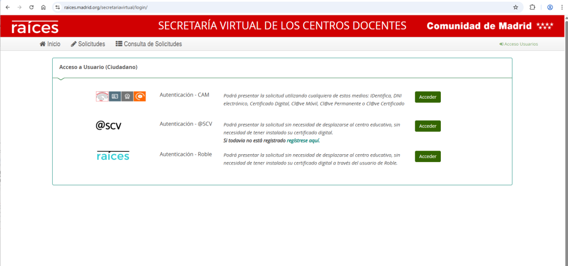Reload the page with the refresh icon
Viewport: 568px width, 266px height.
31,7
